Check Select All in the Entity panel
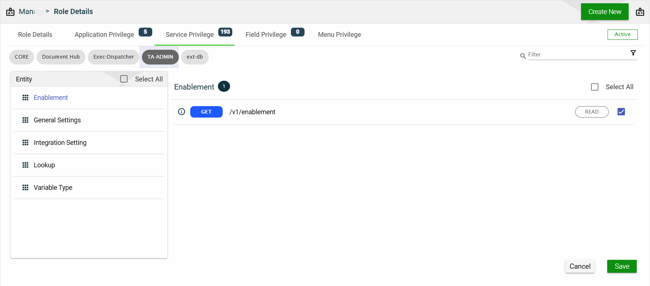The image size is (650, 286). tap(124, 79)
